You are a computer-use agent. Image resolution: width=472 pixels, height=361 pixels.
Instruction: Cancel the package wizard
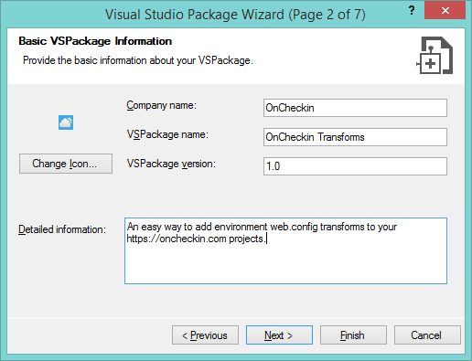pos(427,335)
